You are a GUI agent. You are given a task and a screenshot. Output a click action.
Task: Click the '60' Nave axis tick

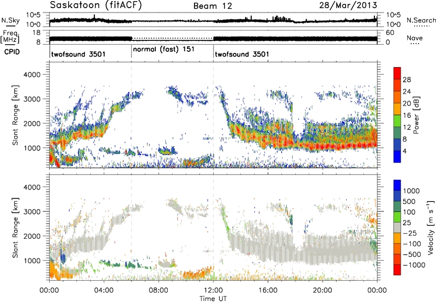[x=390, y=33]
